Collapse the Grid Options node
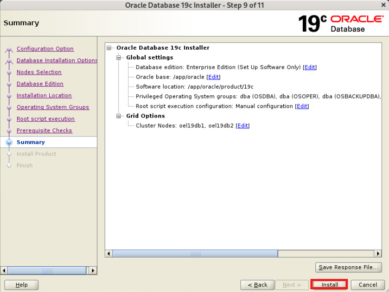 tap(119, 116)
